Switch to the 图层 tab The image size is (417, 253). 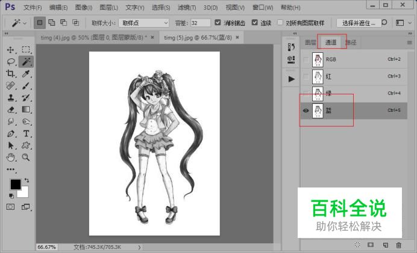click(x=310, y=43)
